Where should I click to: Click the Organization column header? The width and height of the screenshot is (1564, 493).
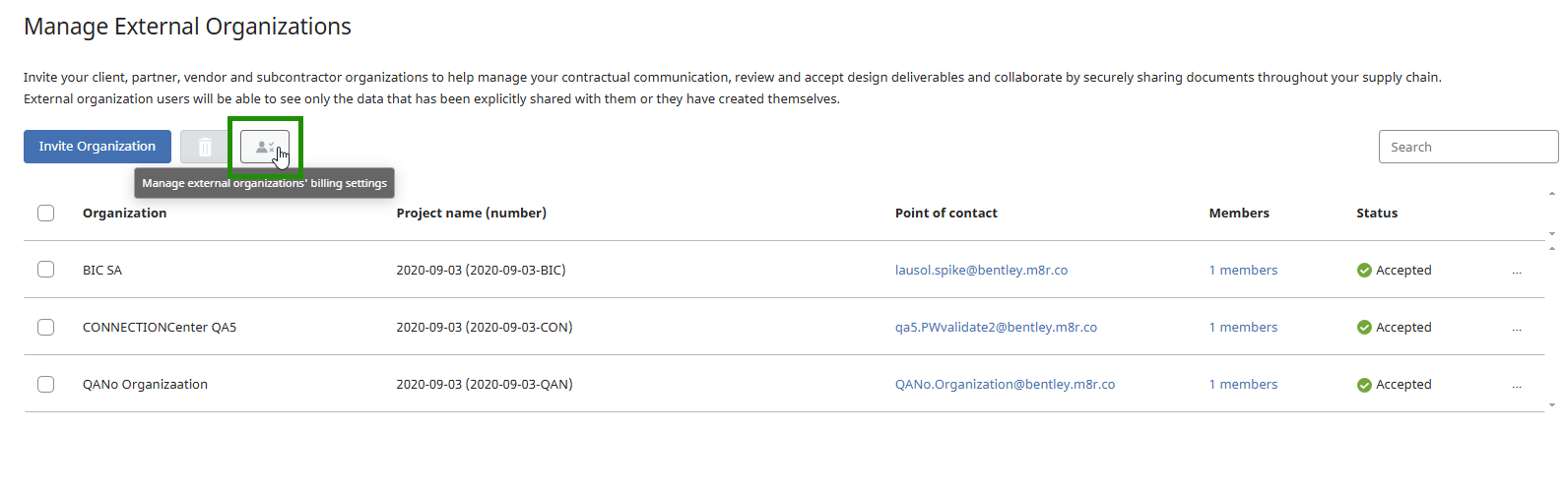[125, 214]
